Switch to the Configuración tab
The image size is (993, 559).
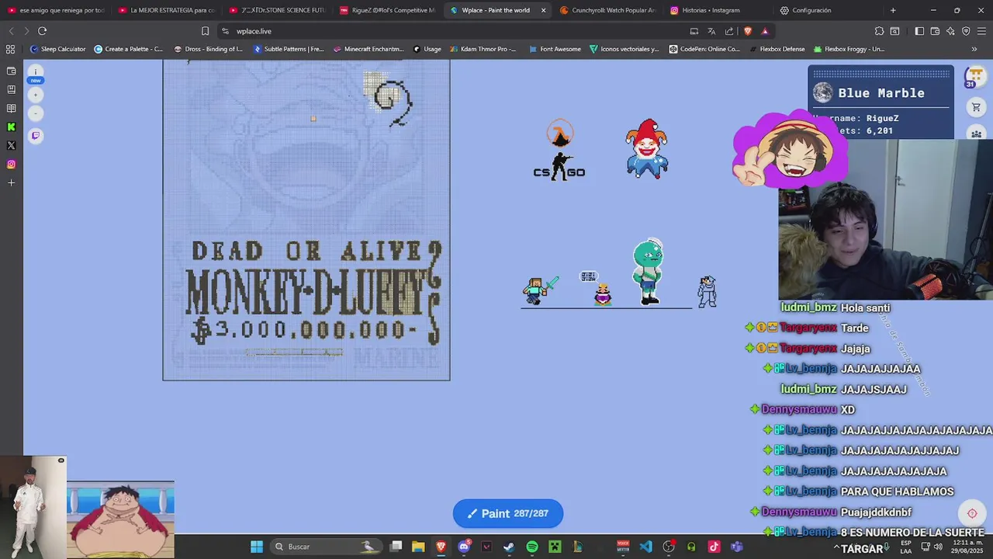click(829, 10)
